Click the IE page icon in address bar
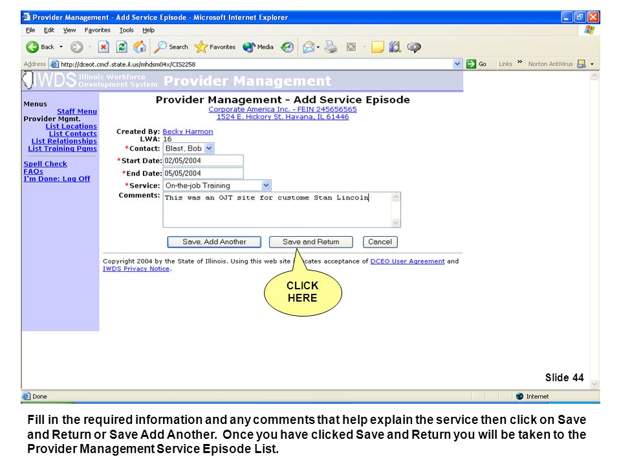This screenshot has width=621, height=466. pyautogui.click(x=54, y=64)
